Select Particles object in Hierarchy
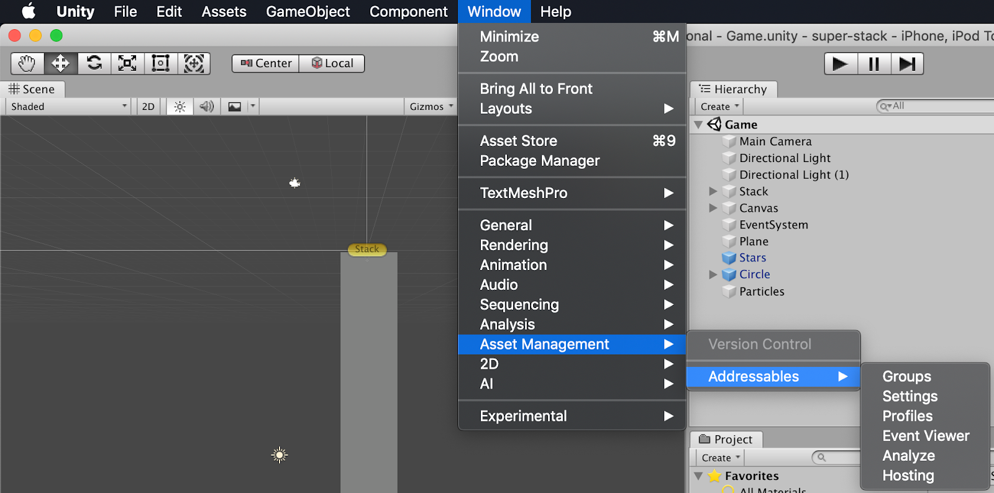 pos(762,291)
